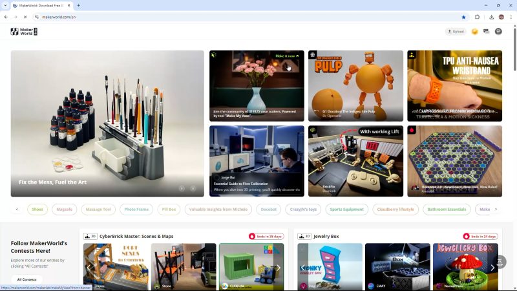Open the TPU Anti-Nausea Wristband card

[x=455, y=86]
